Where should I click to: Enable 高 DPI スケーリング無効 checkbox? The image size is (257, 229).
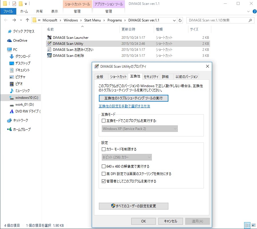click(x=103, y=174)
